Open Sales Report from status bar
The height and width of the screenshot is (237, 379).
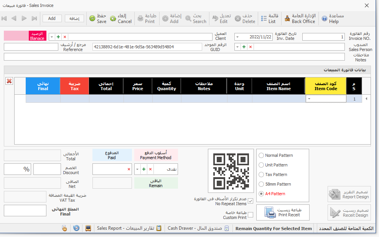(129, 228)
